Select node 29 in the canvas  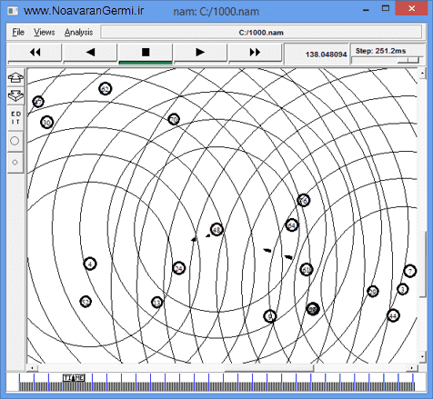point(373,292)
